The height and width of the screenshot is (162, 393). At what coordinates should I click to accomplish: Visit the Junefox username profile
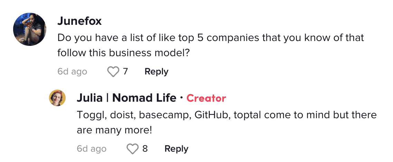tap(79, 21)
